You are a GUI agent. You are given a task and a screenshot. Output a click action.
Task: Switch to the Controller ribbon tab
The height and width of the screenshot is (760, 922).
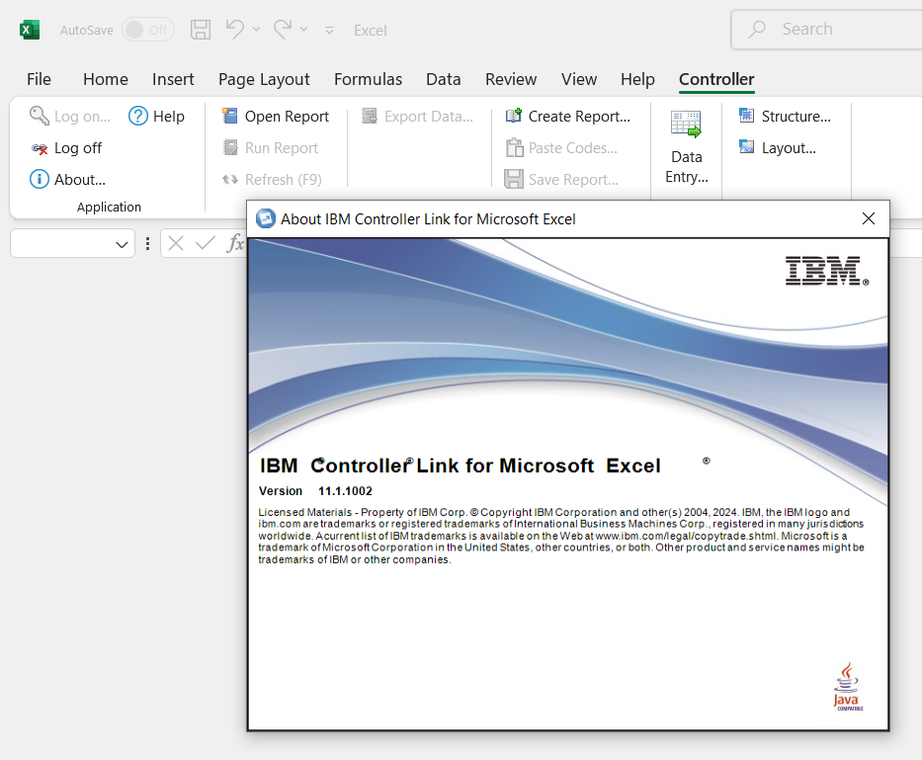pyautogui.click(x=715, y=79)
